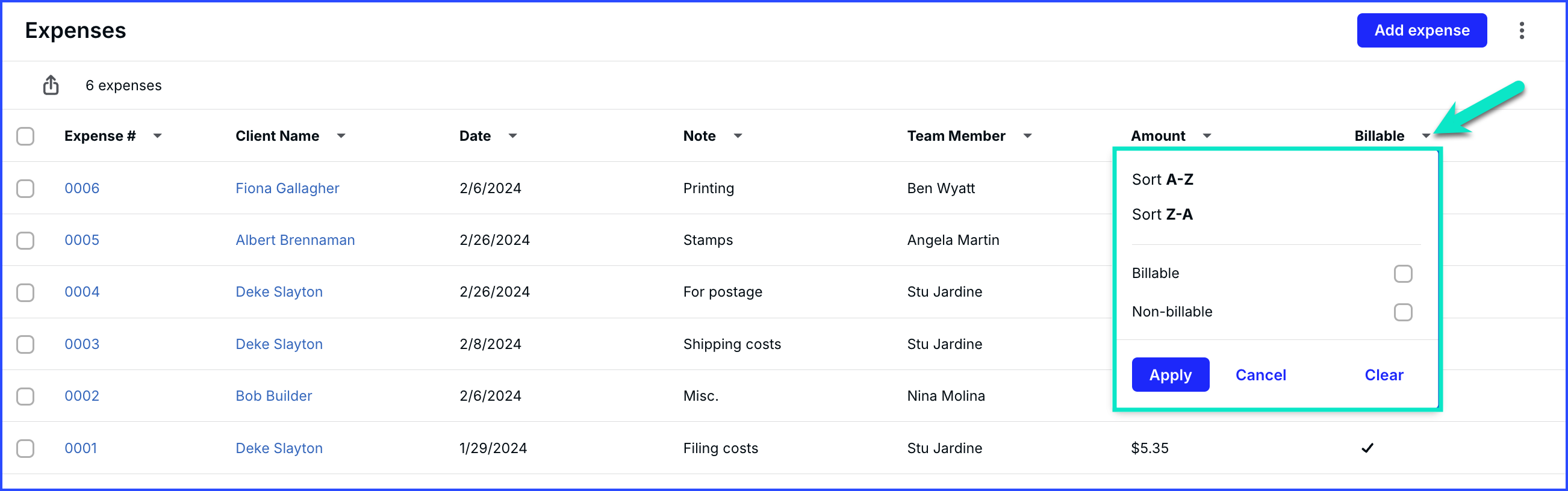Click the Team Member column filter arrow
The image size is (1568, 491).
click(1027, 135)
